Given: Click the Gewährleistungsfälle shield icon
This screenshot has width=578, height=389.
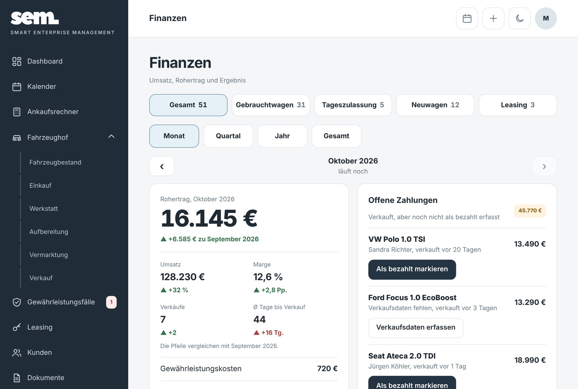Looking at the screenshot, I should click(x=17, y=302).
